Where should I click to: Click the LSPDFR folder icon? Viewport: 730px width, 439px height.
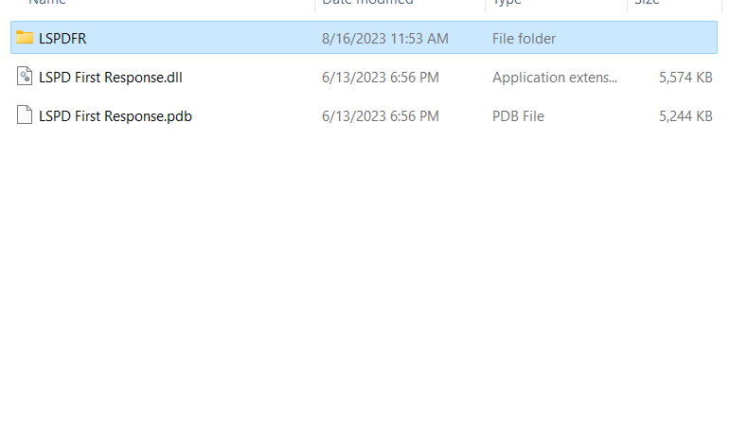pos(25,38)
